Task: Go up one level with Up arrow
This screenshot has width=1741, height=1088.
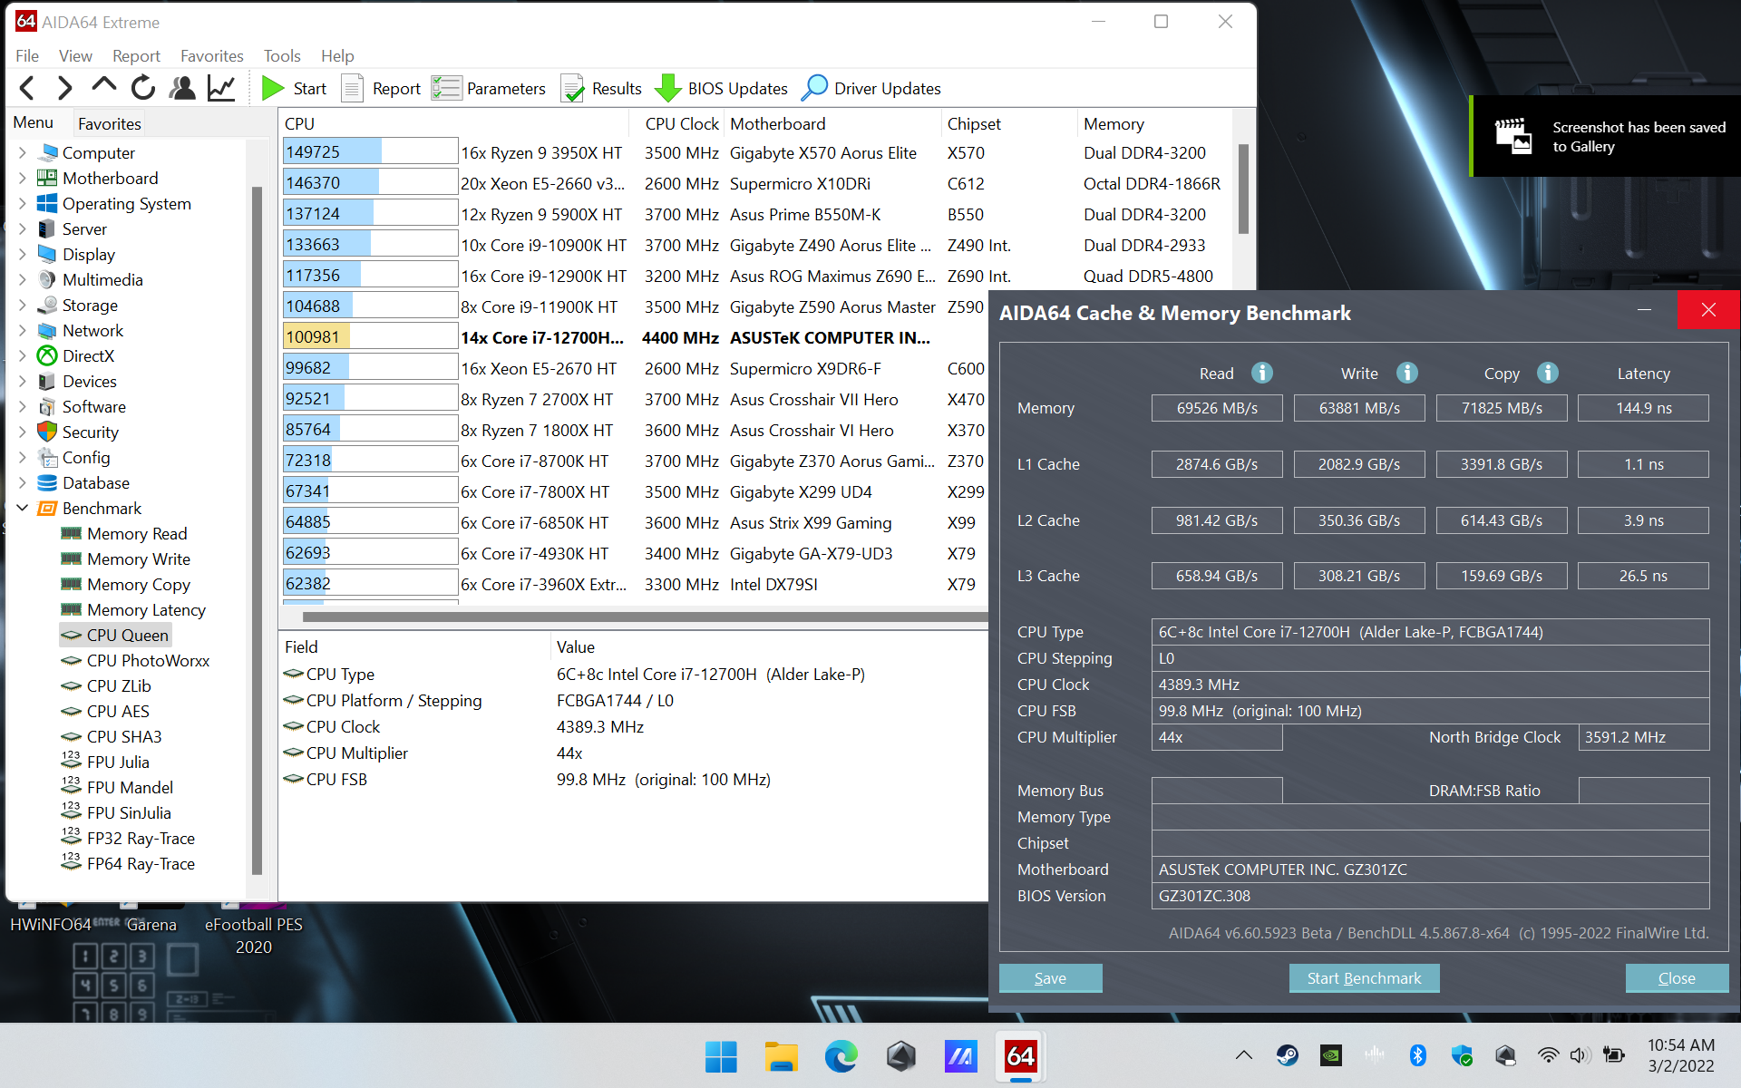Action: [103, 86]
